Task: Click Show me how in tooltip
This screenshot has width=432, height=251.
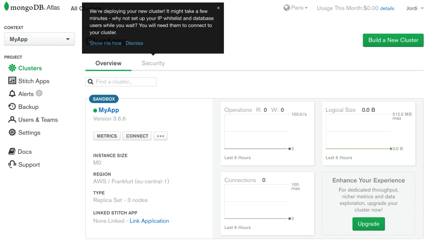Action: [x=106, y=43]
